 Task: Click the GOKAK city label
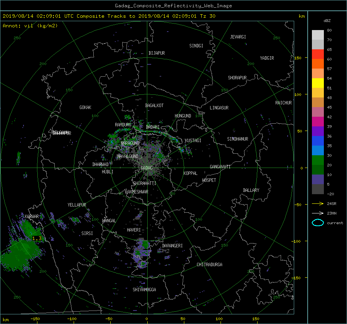86,107
